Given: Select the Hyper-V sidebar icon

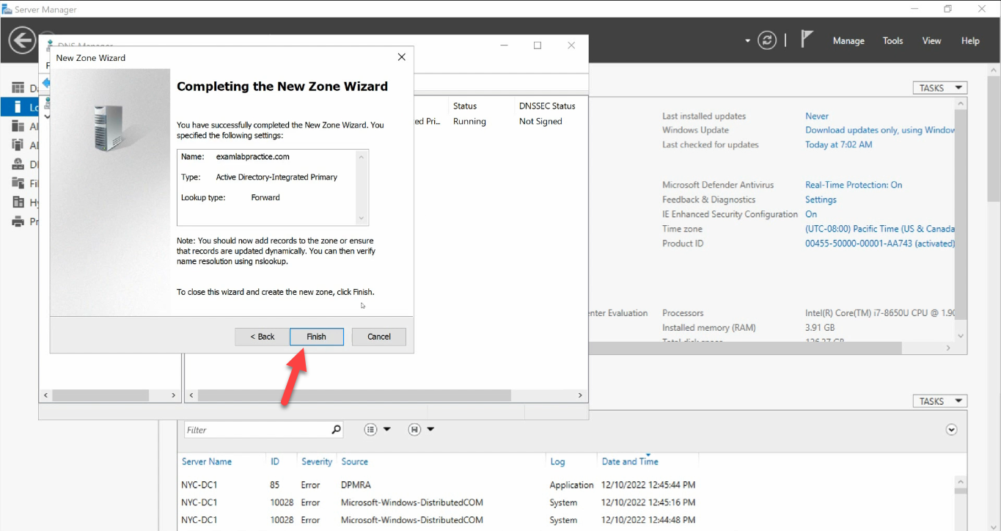Looking at the screenshot, I should tap(17, 202).
